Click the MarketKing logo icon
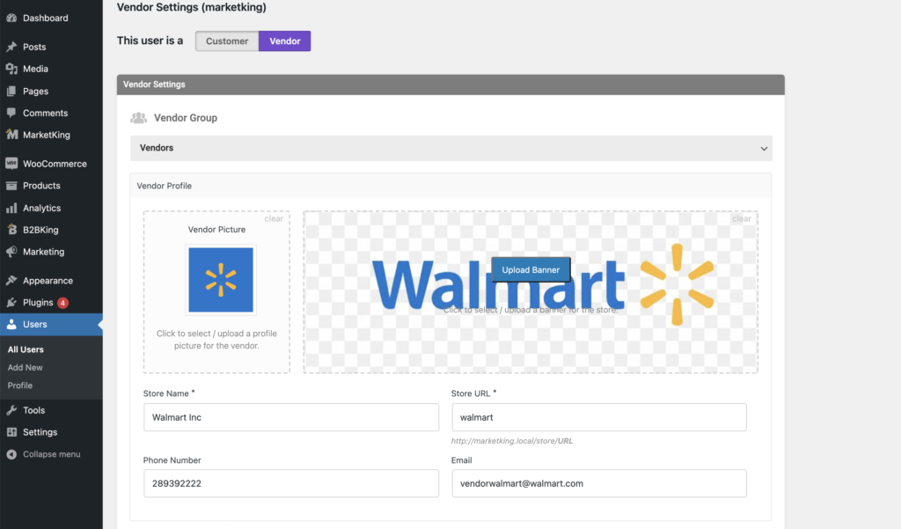Image resolution: width=901 pixels, height=529 pixels. (x=11, y=135)
